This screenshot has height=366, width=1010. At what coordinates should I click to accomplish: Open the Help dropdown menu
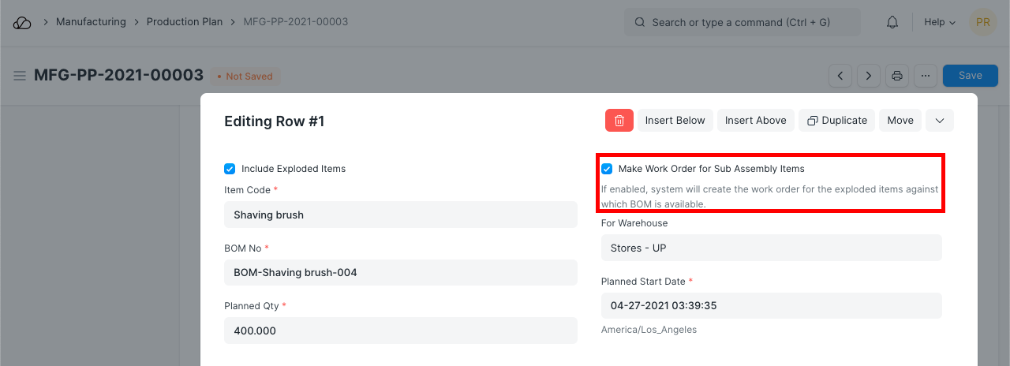939,22
